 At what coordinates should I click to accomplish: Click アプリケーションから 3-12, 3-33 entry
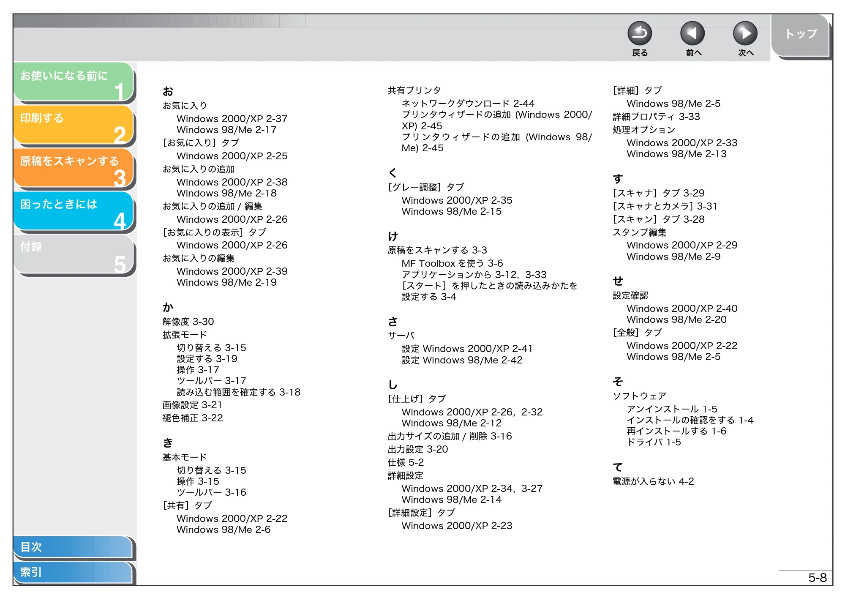click(x=474, y=275)
